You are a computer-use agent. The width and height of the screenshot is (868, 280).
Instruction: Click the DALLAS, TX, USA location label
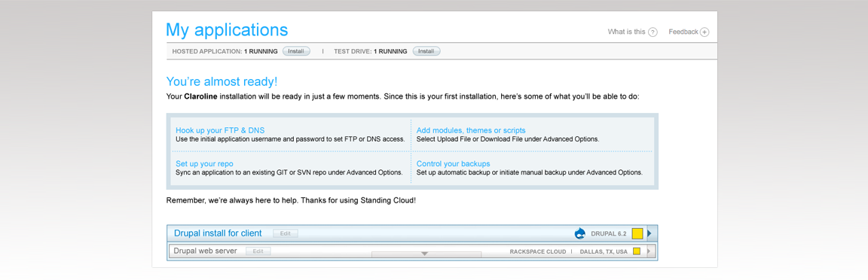click(x=604, y=252)
